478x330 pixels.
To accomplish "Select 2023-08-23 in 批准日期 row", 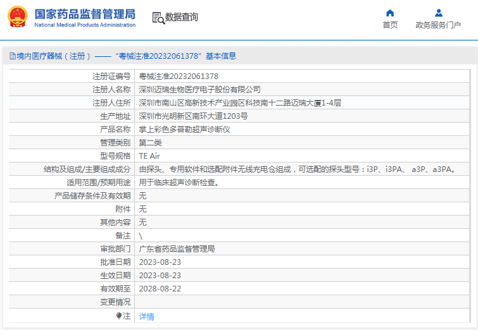I will (160, 262).
